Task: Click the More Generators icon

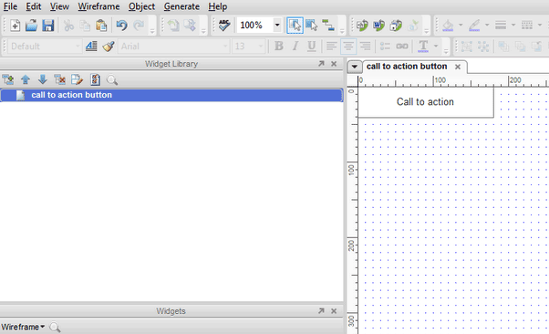Action: (x=396, y=26)
